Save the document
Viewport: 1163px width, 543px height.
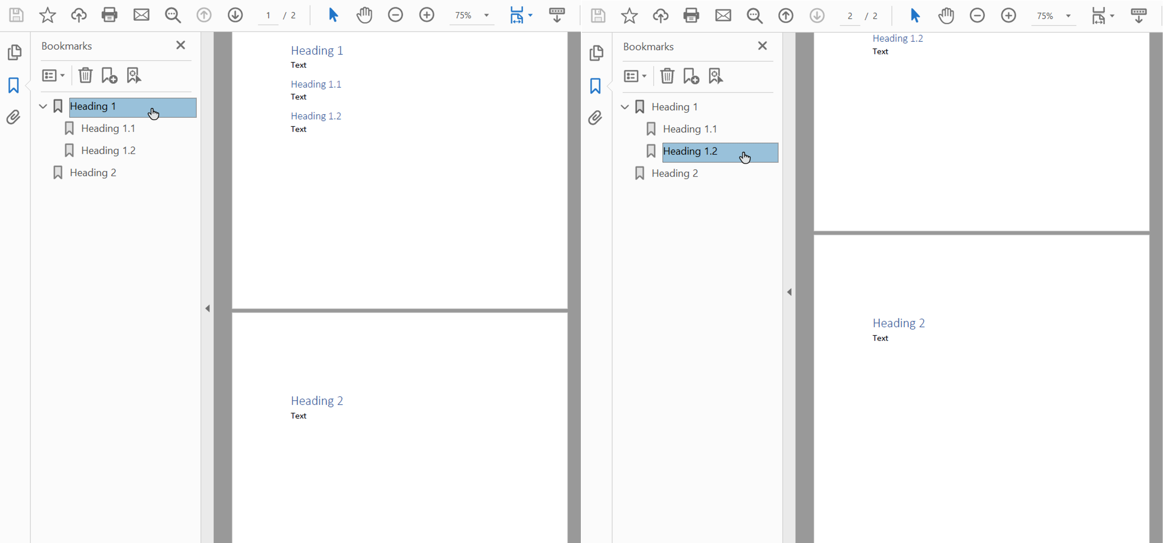tap(16, 15)
